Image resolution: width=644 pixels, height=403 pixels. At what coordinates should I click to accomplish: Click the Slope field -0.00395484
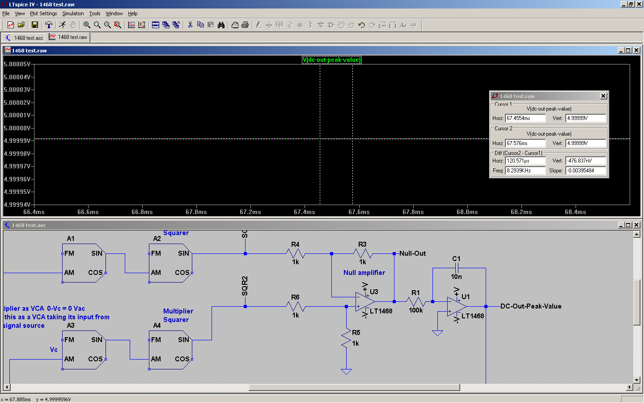(x=586, y=171)
